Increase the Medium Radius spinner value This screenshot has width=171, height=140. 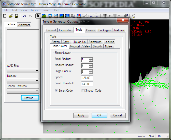click(x=91, y=65)
